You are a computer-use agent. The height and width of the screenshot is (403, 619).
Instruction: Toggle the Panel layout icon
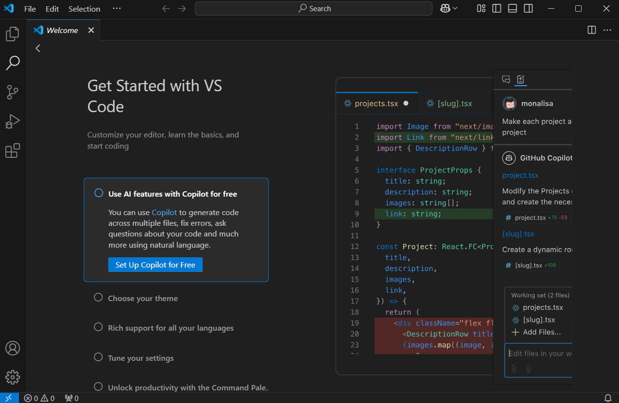click(x=513, y=8)
